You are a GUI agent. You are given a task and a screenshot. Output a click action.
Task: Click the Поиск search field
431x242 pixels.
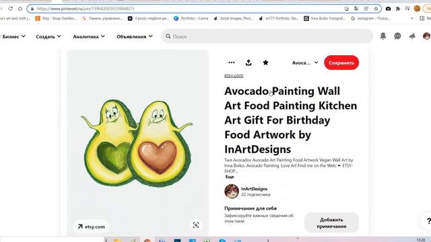pos(267,36)
